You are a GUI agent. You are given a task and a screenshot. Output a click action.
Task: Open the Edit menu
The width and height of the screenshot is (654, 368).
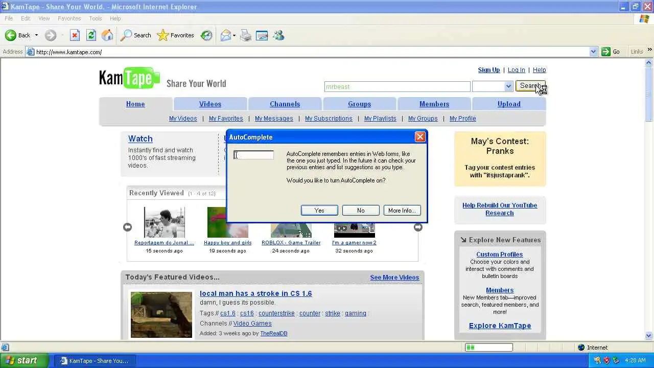(26, 18)
